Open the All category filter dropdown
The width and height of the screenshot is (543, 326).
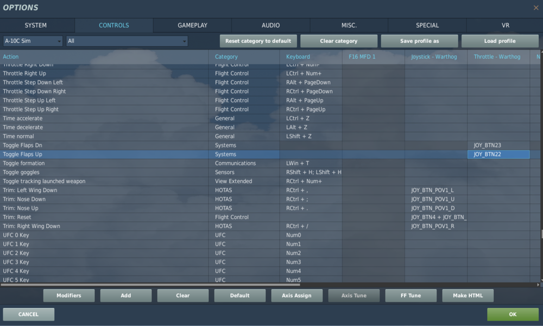(x=127, y=41)
